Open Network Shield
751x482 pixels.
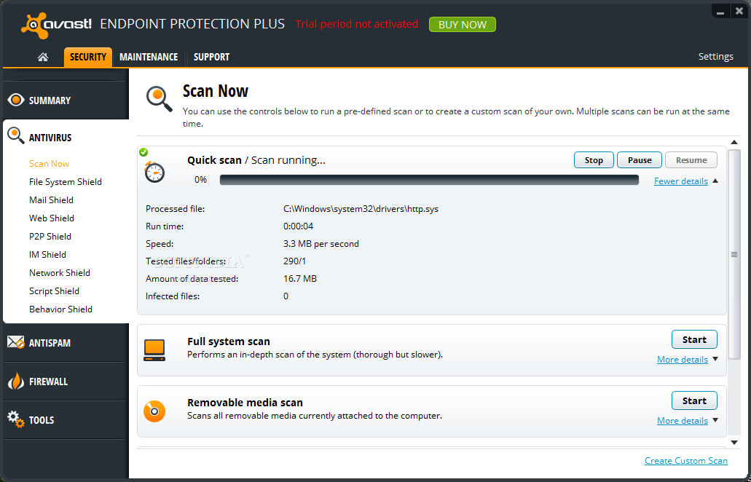pyautogui.click(x=60, y=273)
